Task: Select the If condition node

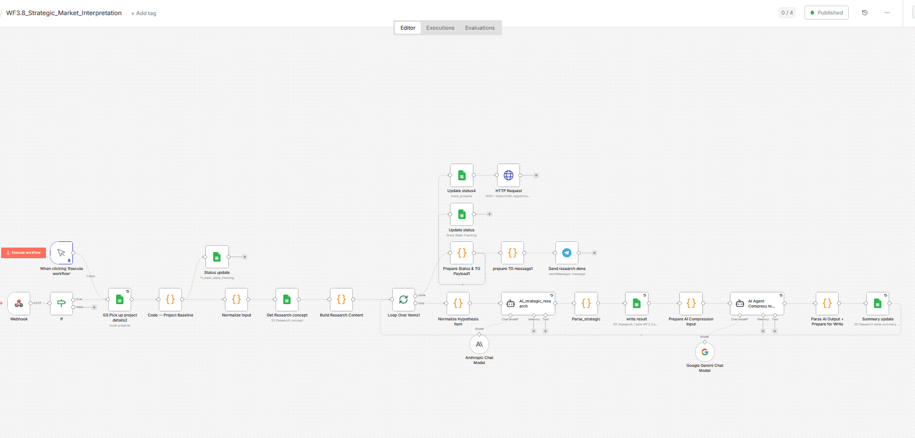Action: click(x=62, y=303)
